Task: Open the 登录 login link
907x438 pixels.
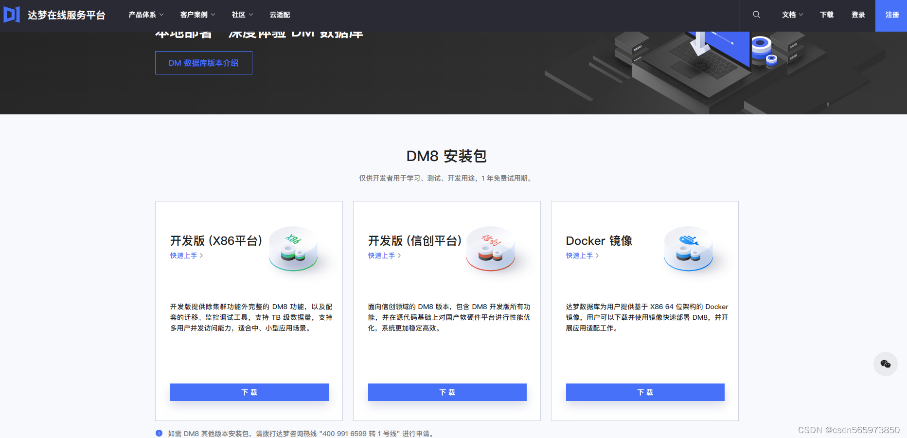Action: pos(858,15)
